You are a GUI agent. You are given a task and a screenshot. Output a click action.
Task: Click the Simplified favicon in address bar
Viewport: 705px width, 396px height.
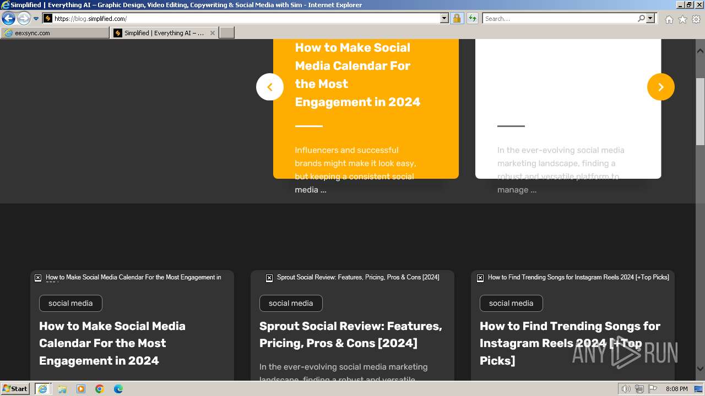tap(48, 19)
